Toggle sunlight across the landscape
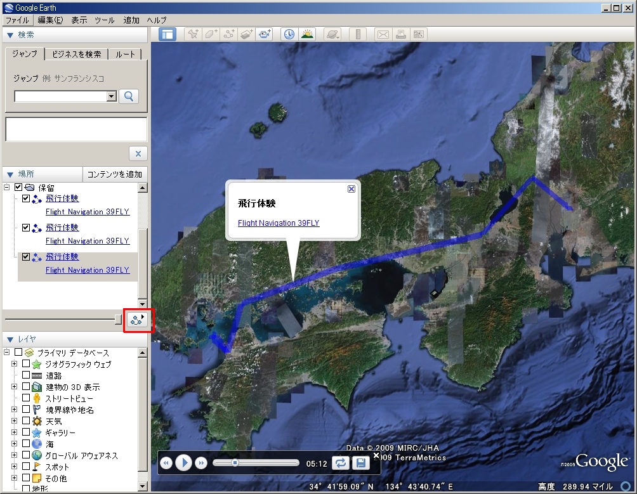The height and width of the screenshot is (494, 637). [x=308, y=34]
